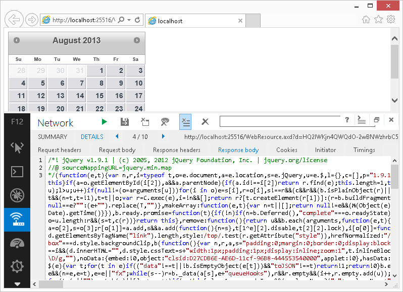Select the Network tool in sidebar

click(x=17, y=220)
